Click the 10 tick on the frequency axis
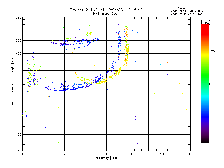The height and width of the screenshot is (168, 224). tap(162, 155)
